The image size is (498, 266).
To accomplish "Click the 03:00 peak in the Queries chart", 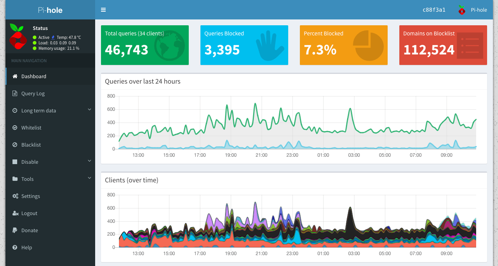I will pyautogui.click(x=350, y=108).
